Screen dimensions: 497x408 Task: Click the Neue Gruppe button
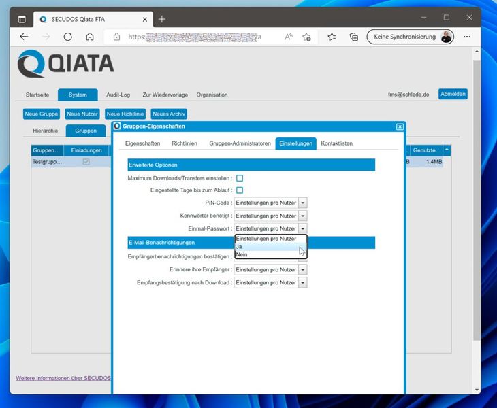(42, 114)
